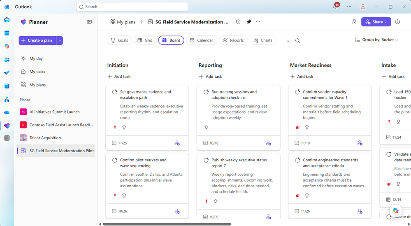The width and height of the screenshot is (411, 226).
Task: Open OneDrive cloud app in rail
Action: tap(7, 112)
